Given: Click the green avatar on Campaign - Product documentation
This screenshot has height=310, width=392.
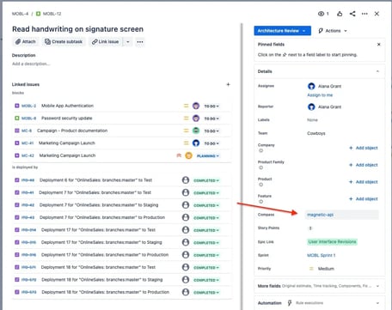Looking at the screenshot, I should tap(196, 131).
